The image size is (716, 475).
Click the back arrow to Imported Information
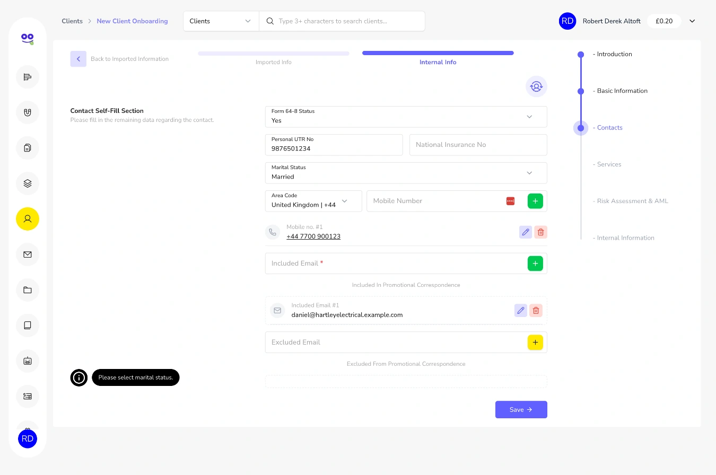pos(78,59)
